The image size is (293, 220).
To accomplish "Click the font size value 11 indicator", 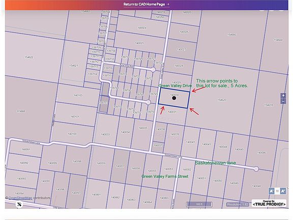I will (x=277, y=191).
